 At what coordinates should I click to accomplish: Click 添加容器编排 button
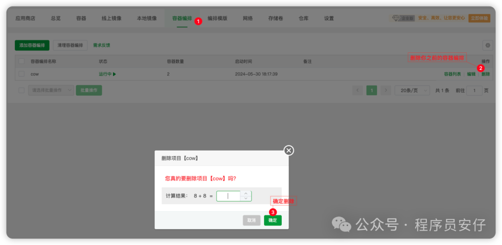click(32, 45)
